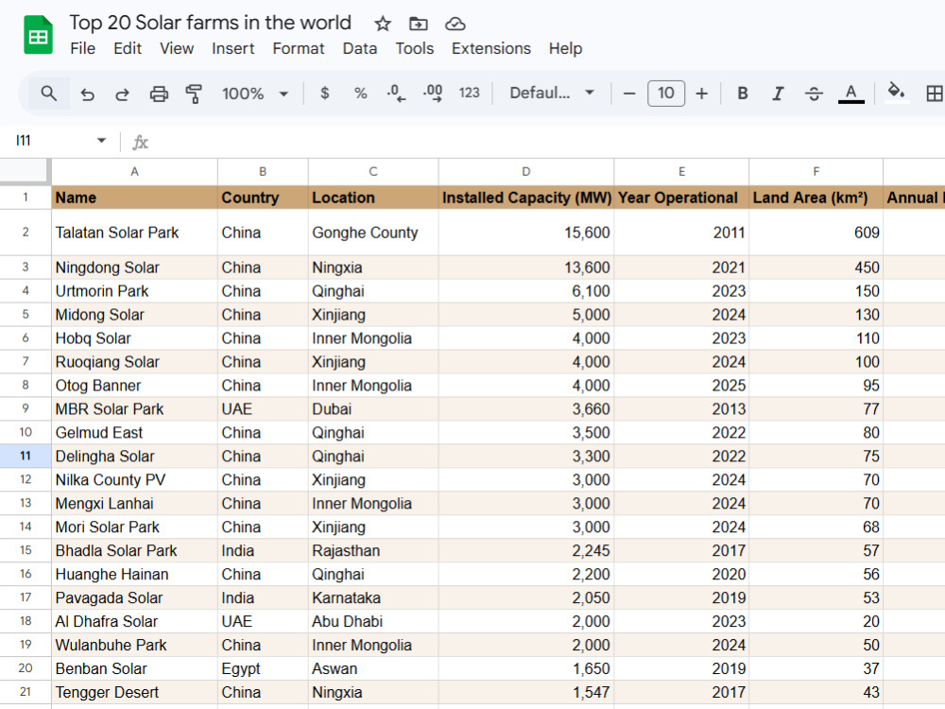Click the Year Operational header cell
Screen dimensions: 945x709
pos(681,198)
